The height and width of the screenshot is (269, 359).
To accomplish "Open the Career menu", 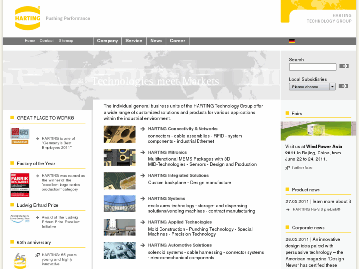I will click(177, 41).
